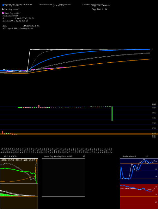Open the ADX indicator chart panel
The width and height of the screenshot is (158, 209).
pyautogui.click(x=19, y=171)
